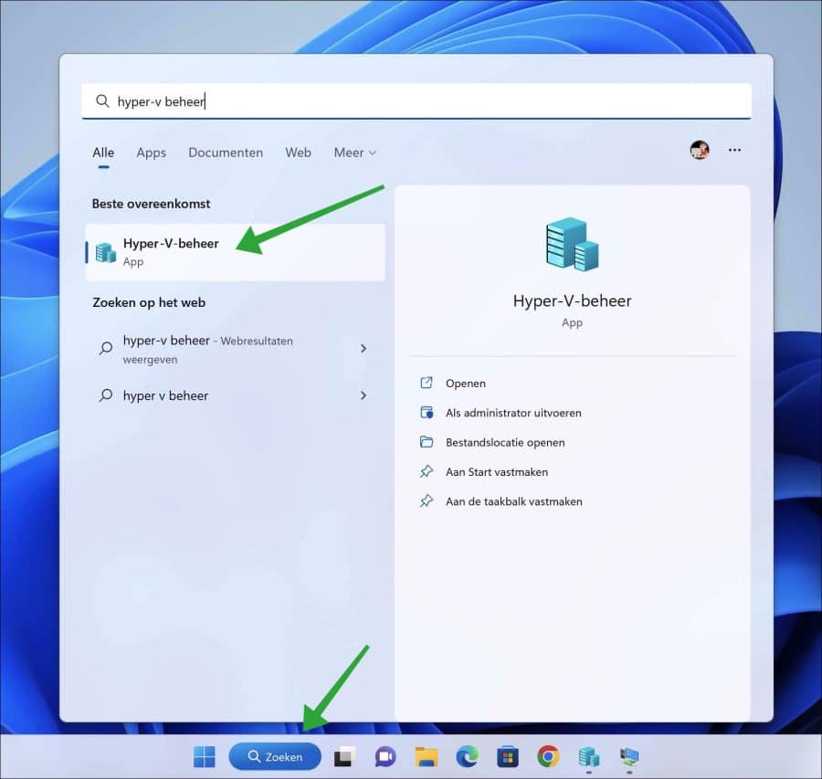Open Microsoft Store from the taskbar
Screen dimensions: 822x779
tap(508, 757)
